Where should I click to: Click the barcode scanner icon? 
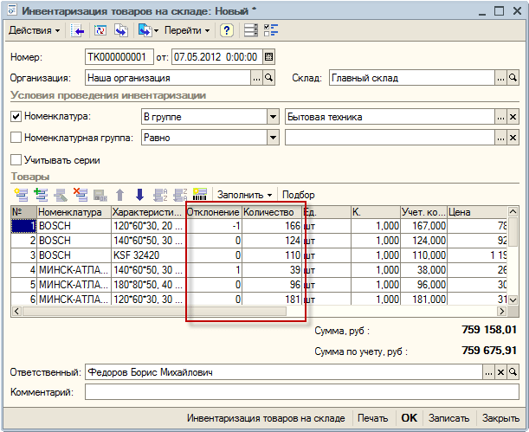pos(199,195)
